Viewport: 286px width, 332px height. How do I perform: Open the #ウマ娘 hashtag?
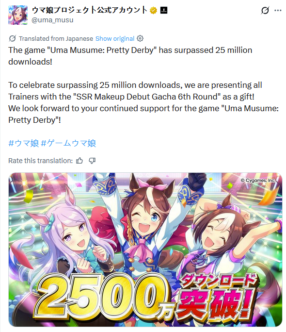pyautogui.click(x=24, y=143)
